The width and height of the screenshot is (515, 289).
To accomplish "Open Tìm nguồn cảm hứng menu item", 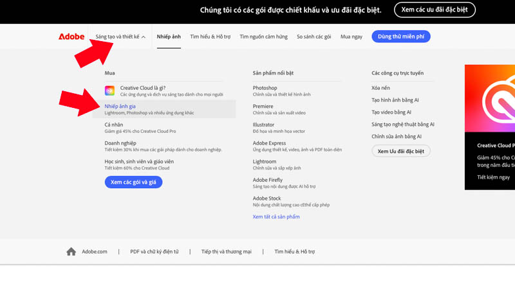I will [x=263, y=37].
